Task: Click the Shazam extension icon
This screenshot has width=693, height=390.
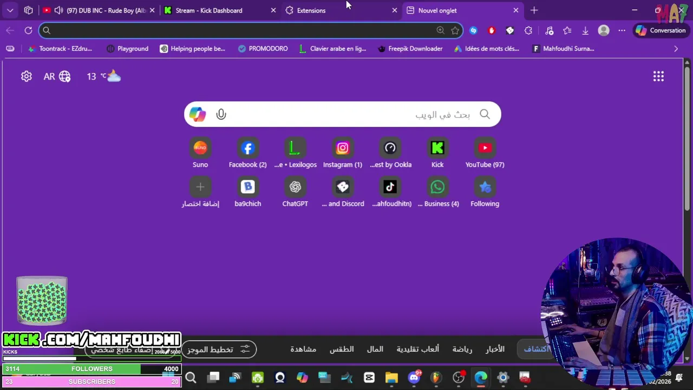Action: pos(473,30)
